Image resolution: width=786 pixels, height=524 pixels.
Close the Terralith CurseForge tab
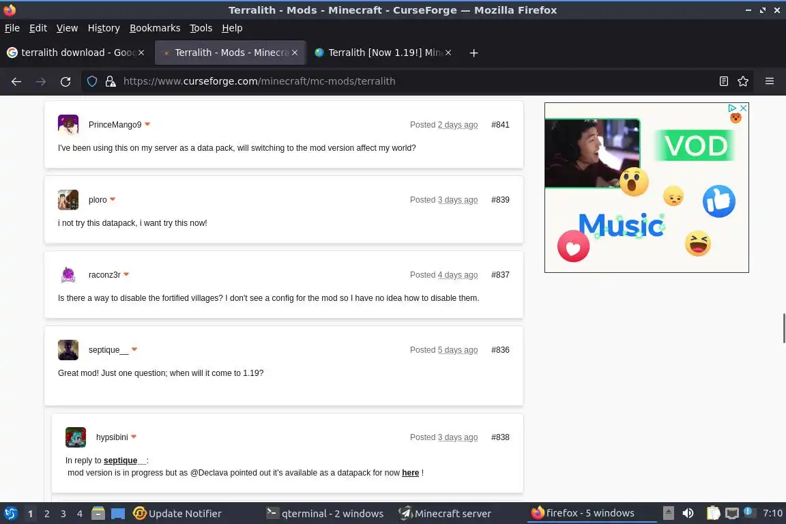point(295,53)
